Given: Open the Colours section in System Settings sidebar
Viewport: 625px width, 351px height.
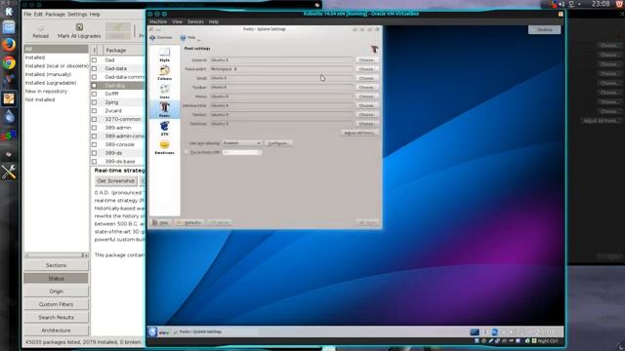Looking at the screenshot, I should [x=165, y=73].
